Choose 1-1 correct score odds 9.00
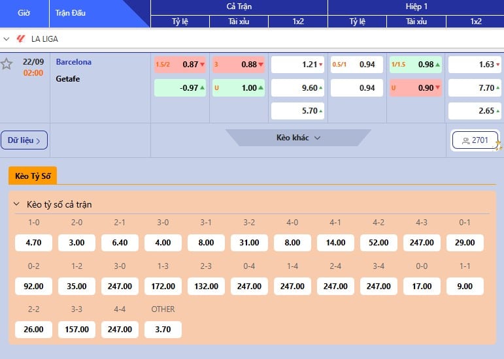 pos(465,286)
